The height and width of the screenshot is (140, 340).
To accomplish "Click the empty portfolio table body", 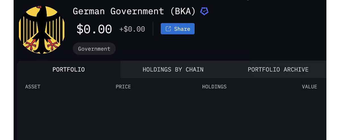I will (x=171, y=116).
